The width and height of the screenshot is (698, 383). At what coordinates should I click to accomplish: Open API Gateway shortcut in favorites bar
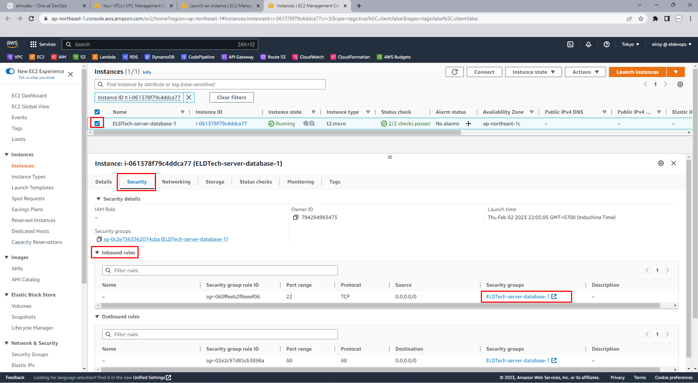click(x=238, y=57)
